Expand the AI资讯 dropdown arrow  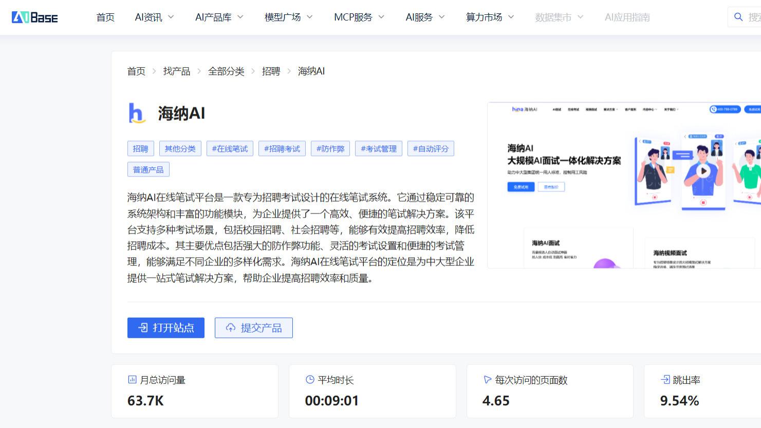[x=171, y=17]
